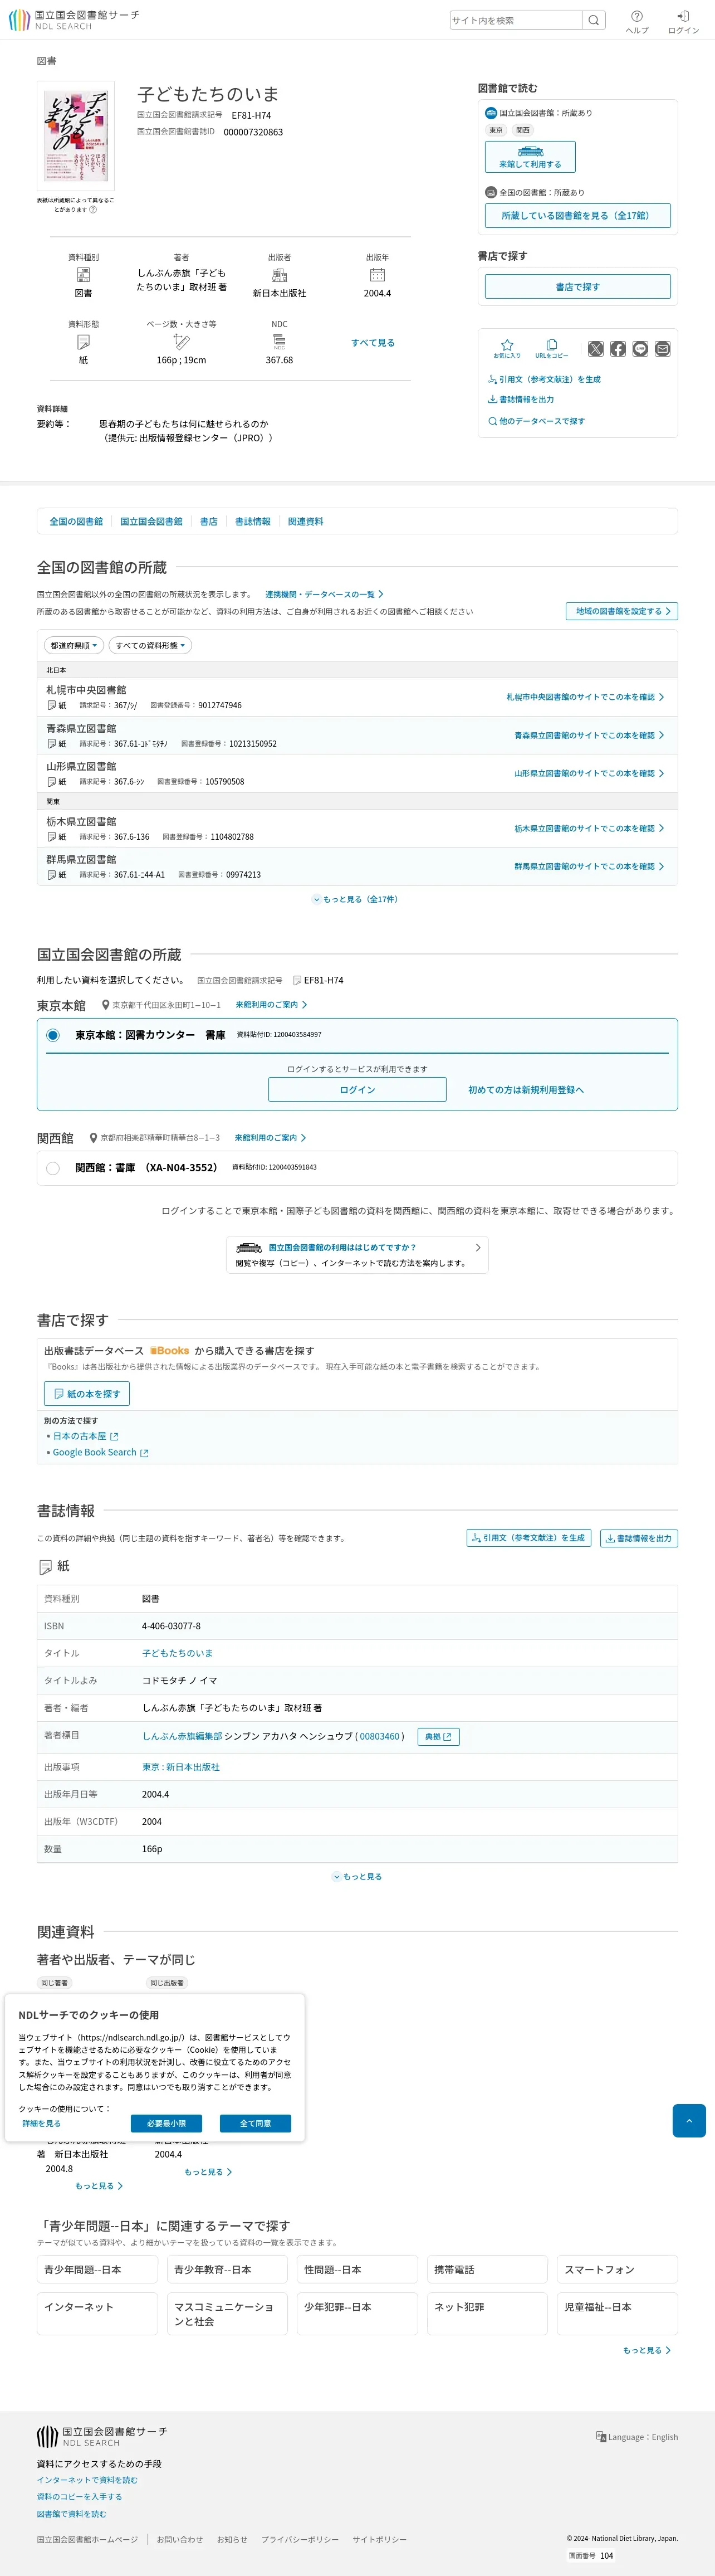
Task: Click the book cover thumbnail
Action: click(76, 136)
